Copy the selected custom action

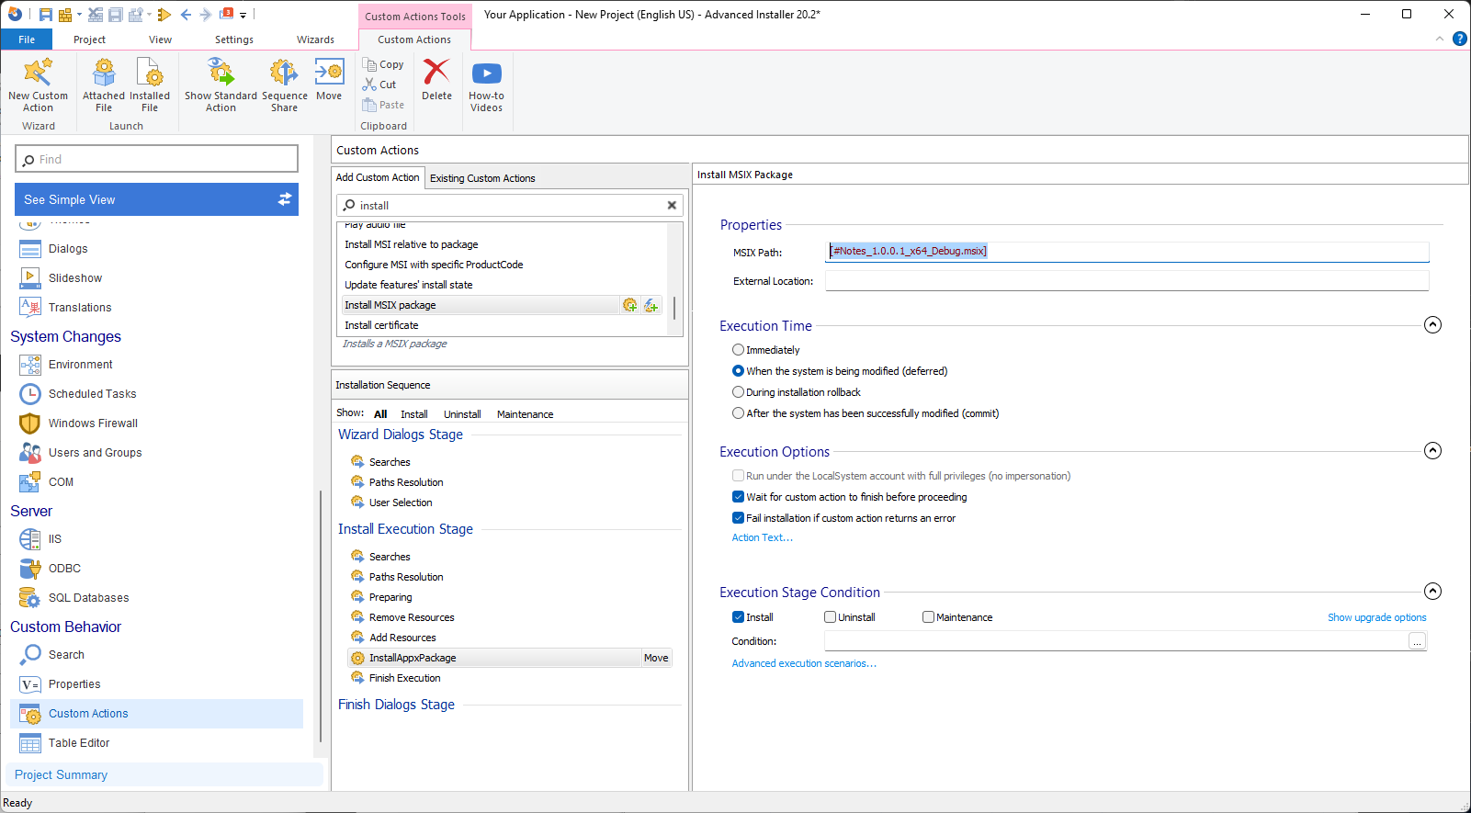coord(383,64)
